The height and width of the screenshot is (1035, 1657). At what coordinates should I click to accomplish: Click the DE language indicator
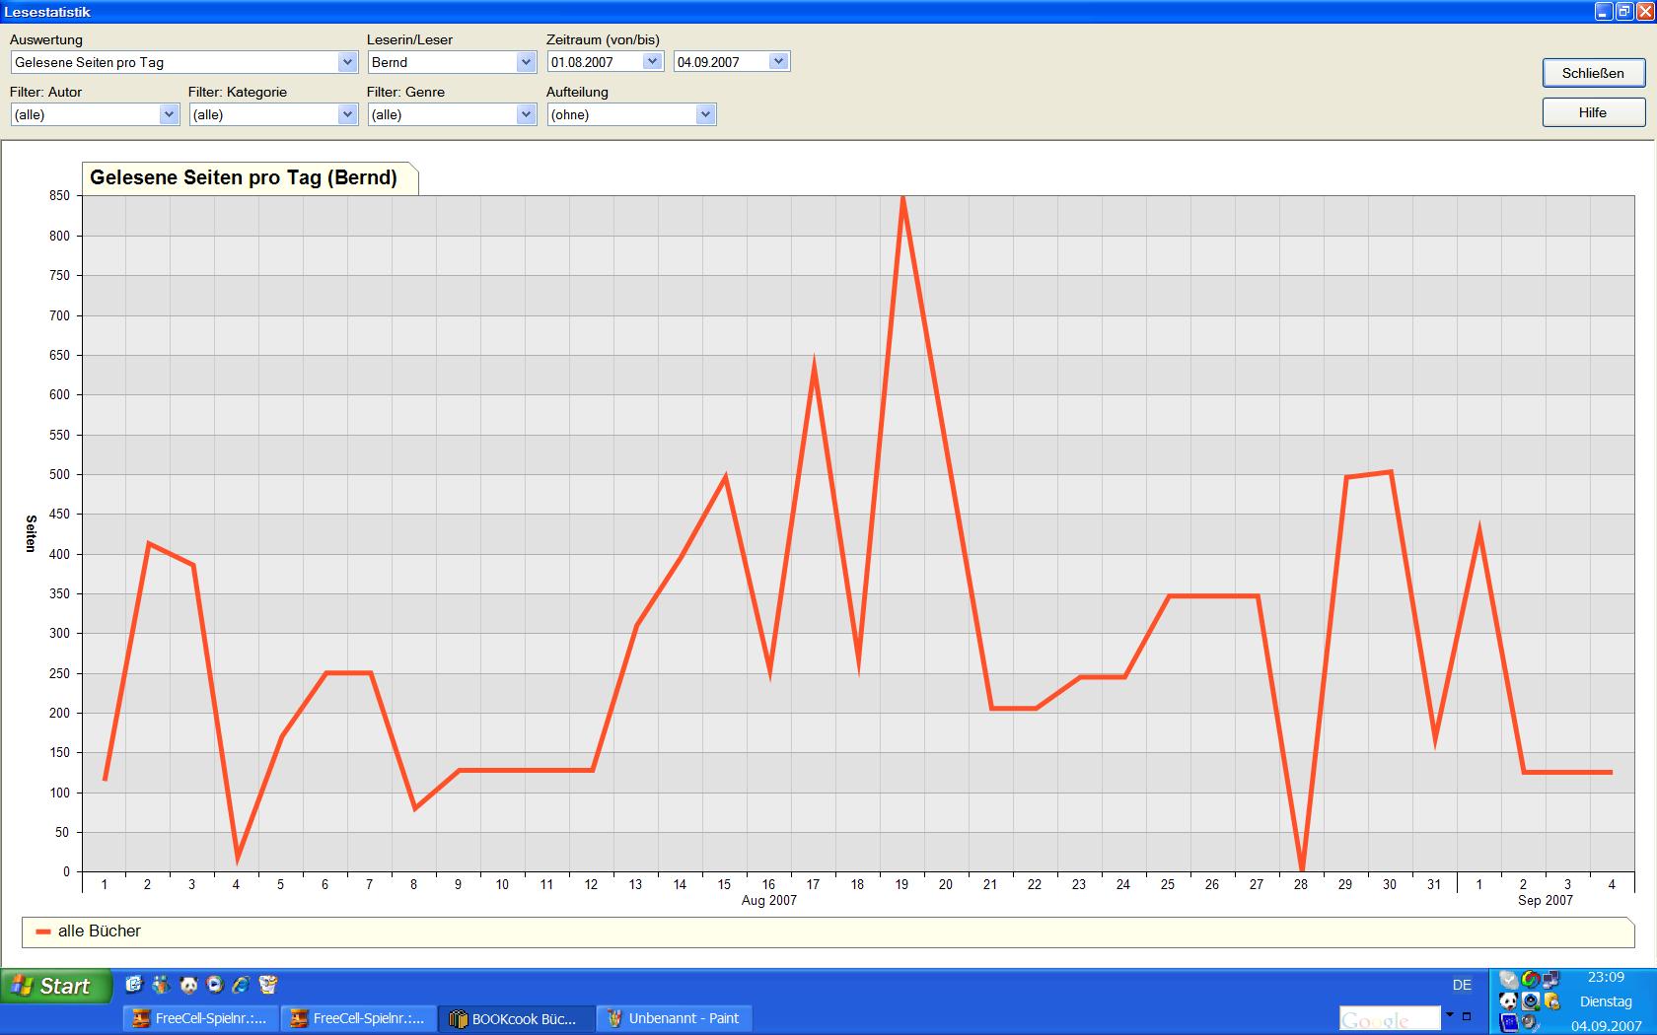1462,985
